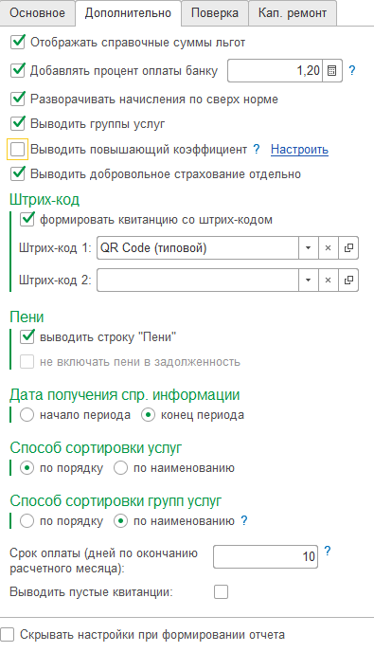
Task: Open calculator icon in bank percent field
Action: click(x=331, y=71)
